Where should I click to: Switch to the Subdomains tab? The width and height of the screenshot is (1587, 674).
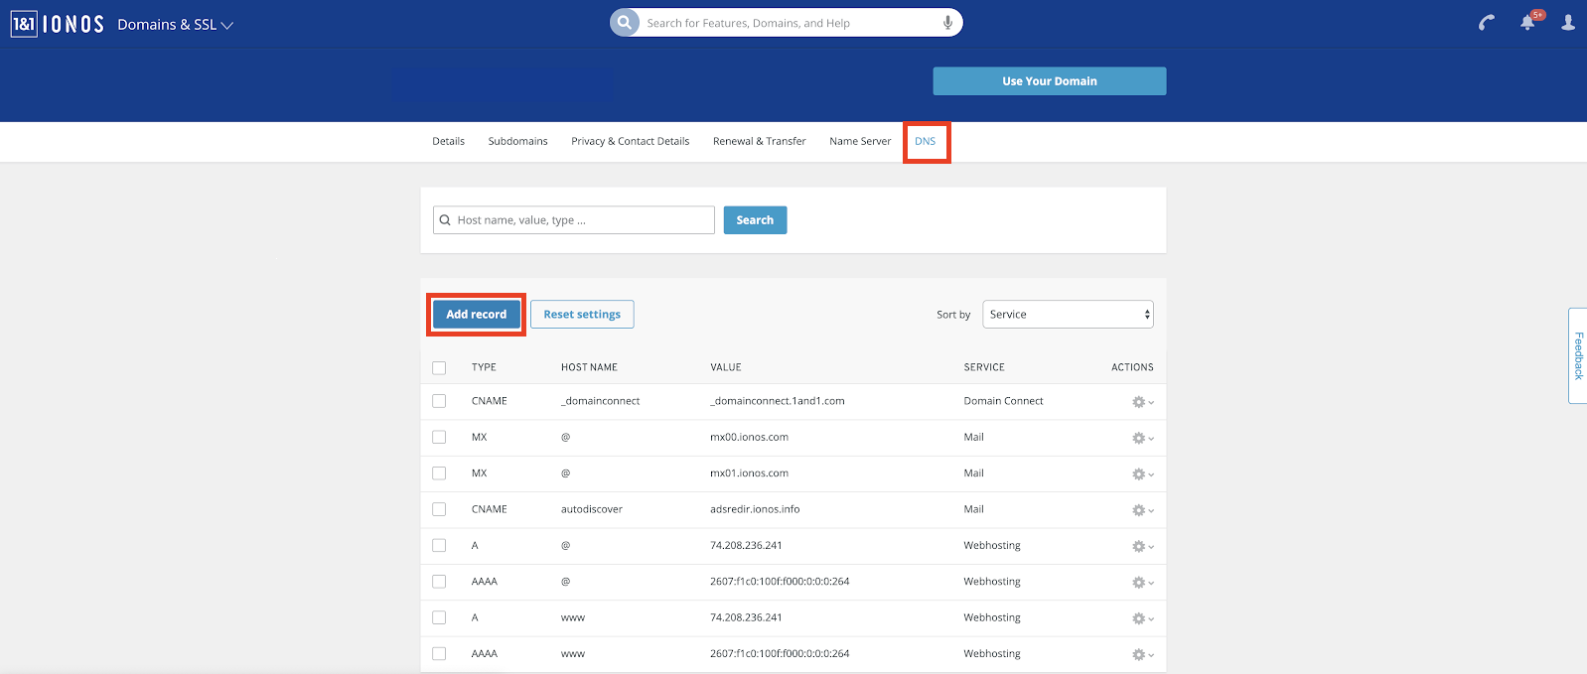click(x=517, y=141)
